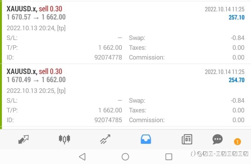Select order ID 92074785
This screenshot has width=251, height=164.
pos(108,120)
